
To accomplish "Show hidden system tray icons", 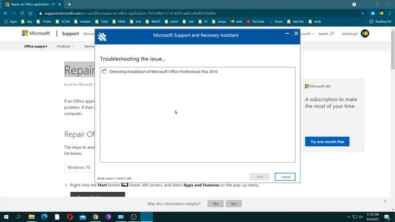I will [x=348, y=216].
